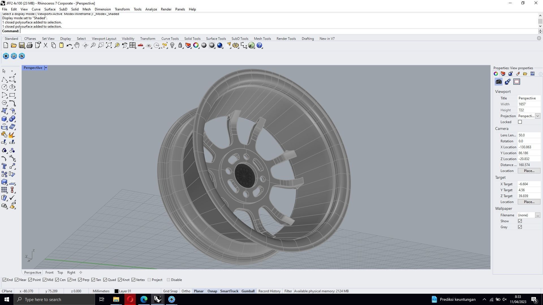Click the Zoom Extents icon

[x=109, y=45]
